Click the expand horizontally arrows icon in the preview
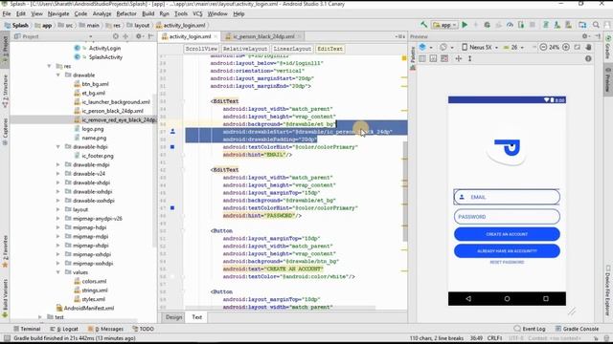613x344 pixels. point(459,58)
